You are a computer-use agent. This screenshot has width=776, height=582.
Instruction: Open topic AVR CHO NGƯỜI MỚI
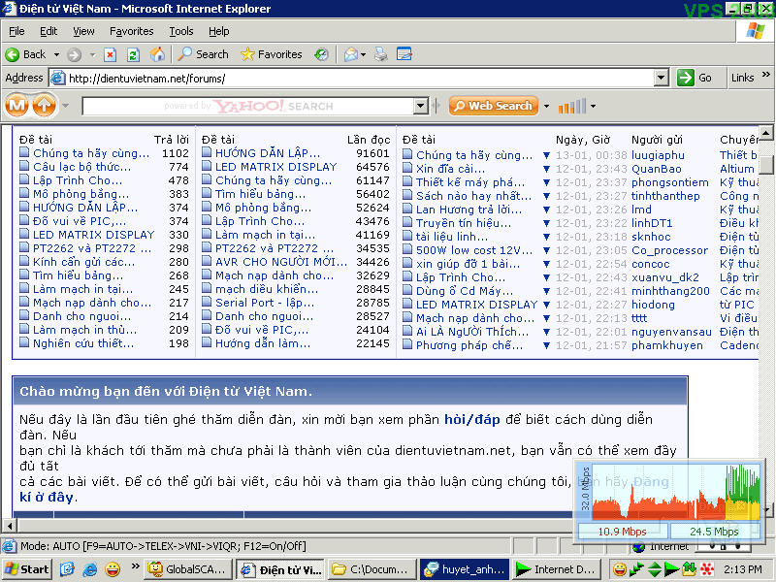tap(281, 262)
